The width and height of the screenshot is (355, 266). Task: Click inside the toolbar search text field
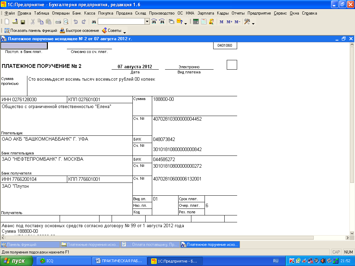point(121,21)
